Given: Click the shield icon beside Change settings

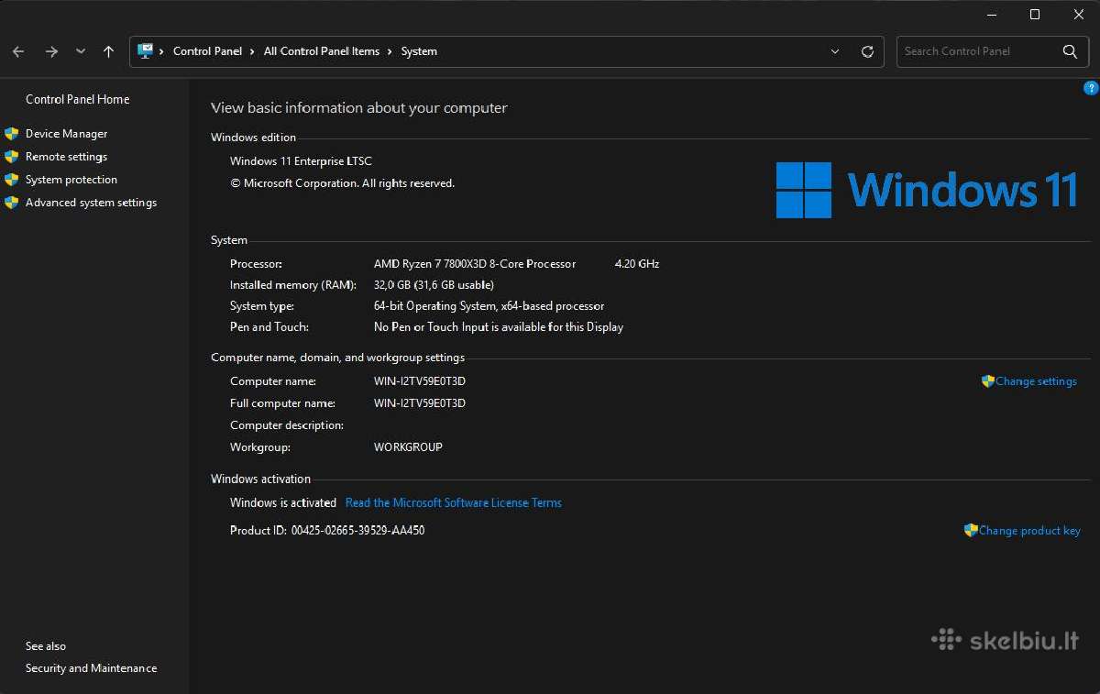Looking at the screenshot, I should coord(988,381).
